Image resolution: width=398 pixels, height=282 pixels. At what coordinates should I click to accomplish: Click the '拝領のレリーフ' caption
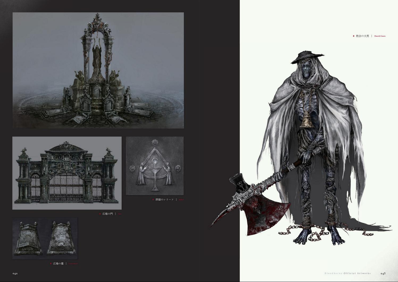coord(164,200)
